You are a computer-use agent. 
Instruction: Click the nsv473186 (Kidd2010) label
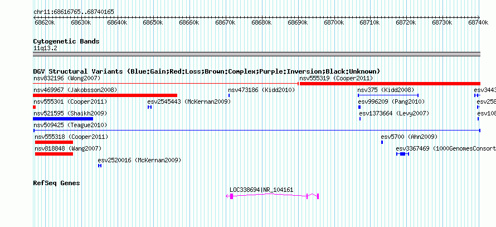click(261, 90)
